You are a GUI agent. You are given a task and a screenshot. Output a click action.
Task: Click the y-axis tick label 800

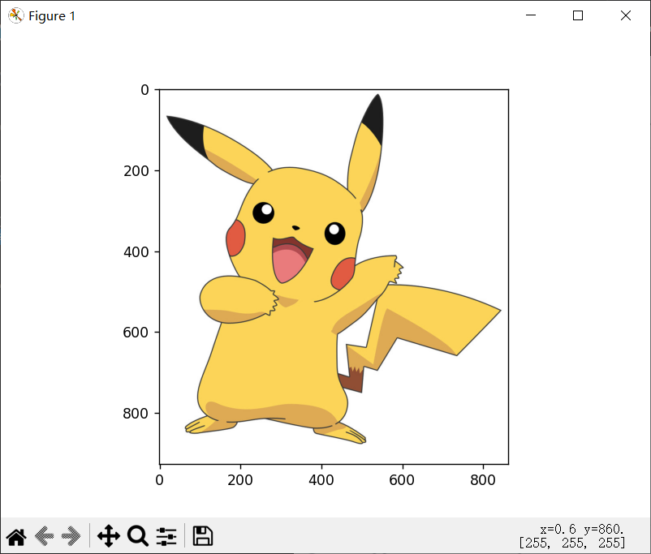(x=136, y=414)
